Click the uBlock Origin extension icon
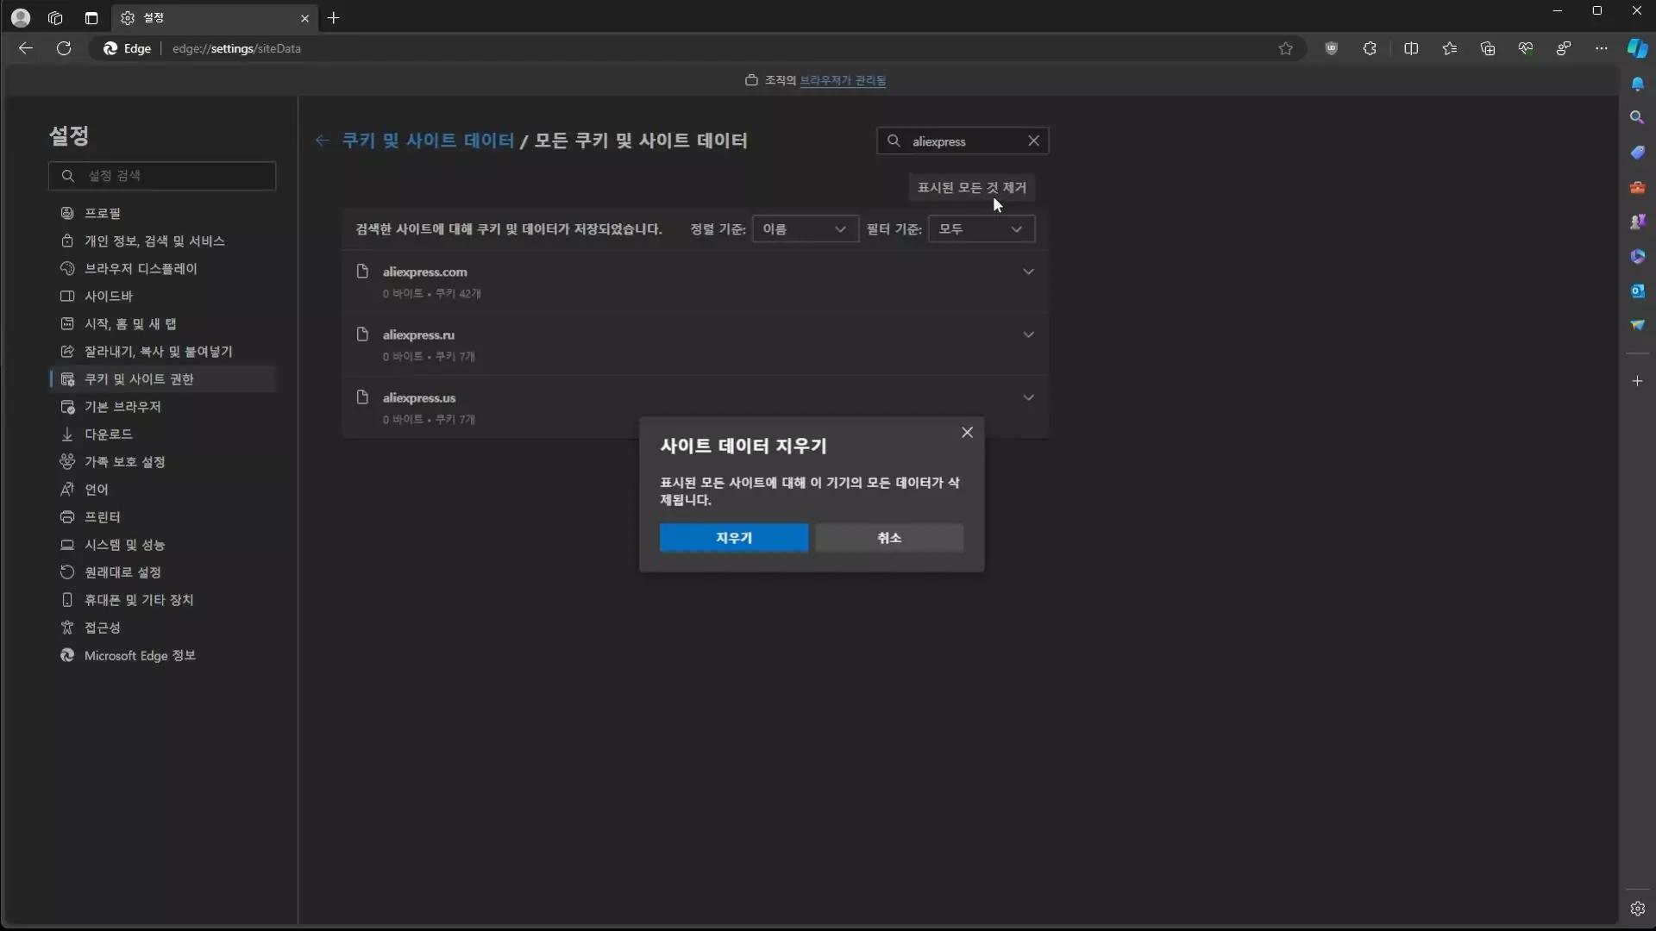 coord(1332,48)
